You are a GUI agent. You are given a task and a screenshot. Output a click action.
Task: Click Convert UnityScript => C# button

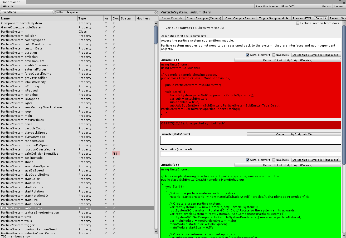(x=294, y=134)
